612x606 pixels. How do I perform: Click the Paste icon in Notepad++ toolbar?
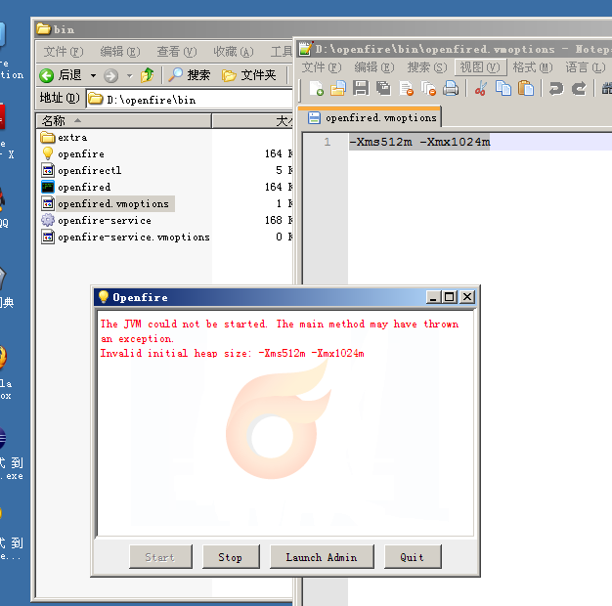[x=526, y=88]
